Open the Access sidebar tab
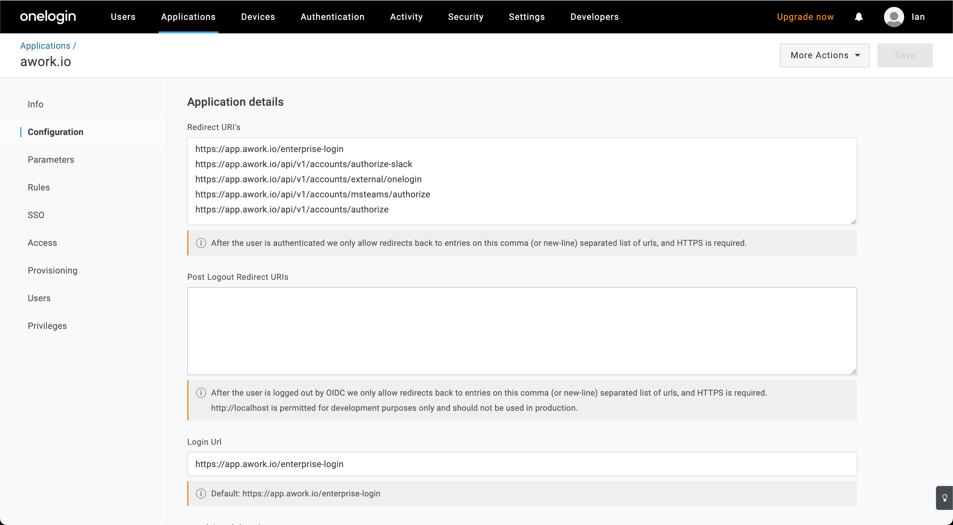 [43, 243]
